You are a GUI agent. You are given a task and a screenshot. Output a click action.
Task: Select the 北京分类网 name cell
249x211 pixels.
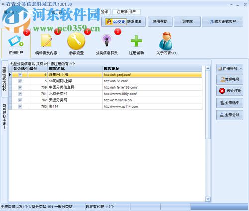pyautogui.click(x=75, y=94)
